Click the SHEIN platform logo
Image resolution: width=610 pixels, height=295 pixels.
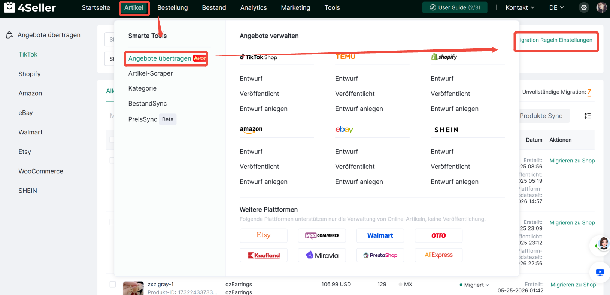[446, 130]
